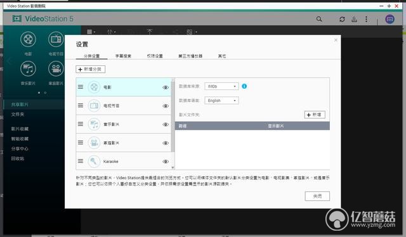This screenshot has height=237, width=406.
Task: Select the first carousel page dot
Action: pos(39,93)
